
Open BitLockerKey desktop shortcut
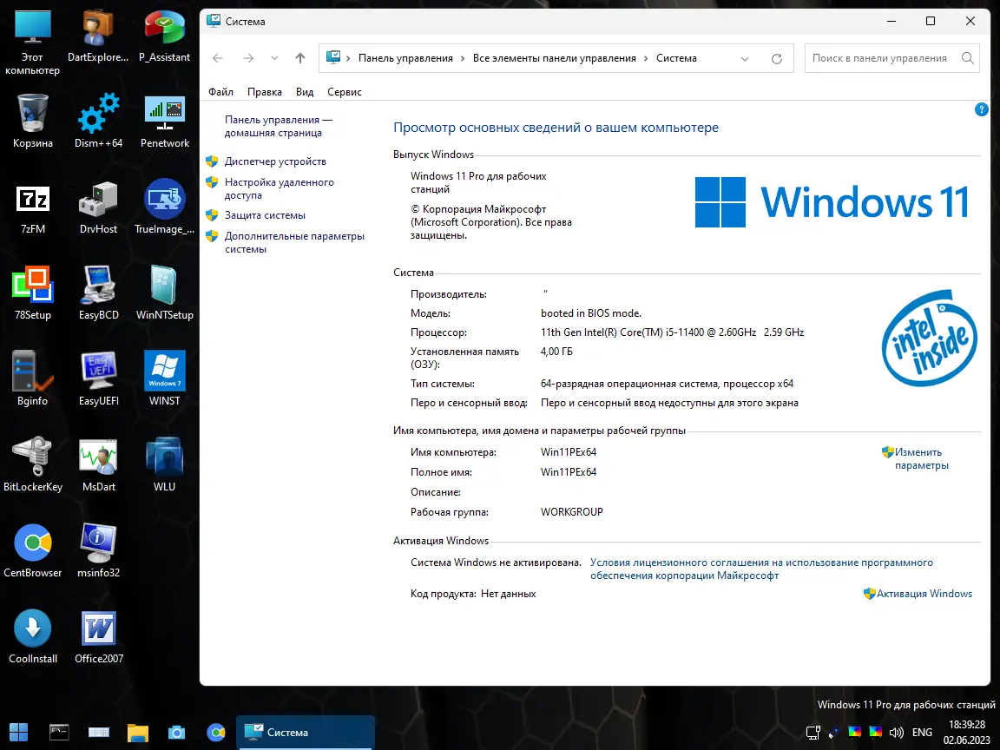point(32,465)
